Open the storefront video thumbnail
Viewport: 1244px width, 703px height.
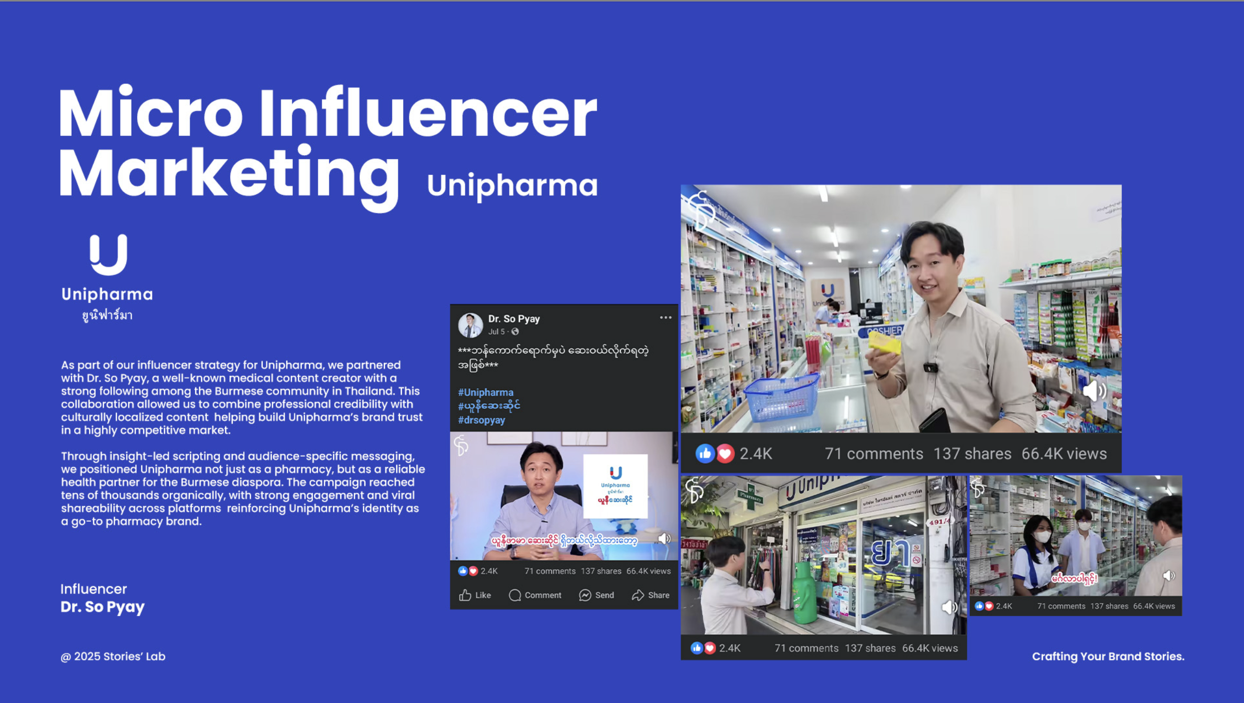pos(823,555)
